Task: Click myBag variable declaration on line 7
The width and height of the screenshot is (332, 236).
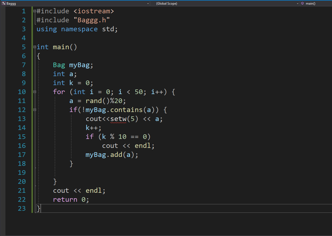Action: click(x=79, y=65)
